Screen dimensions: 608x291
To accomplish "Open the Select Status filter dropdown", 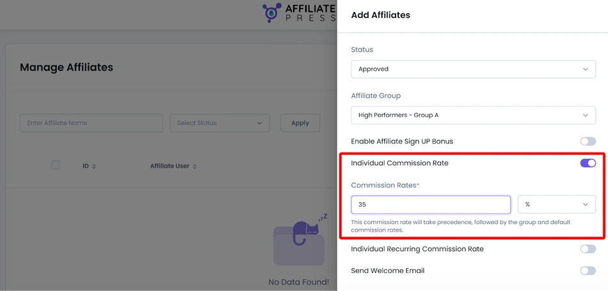I will click(220, 123).
